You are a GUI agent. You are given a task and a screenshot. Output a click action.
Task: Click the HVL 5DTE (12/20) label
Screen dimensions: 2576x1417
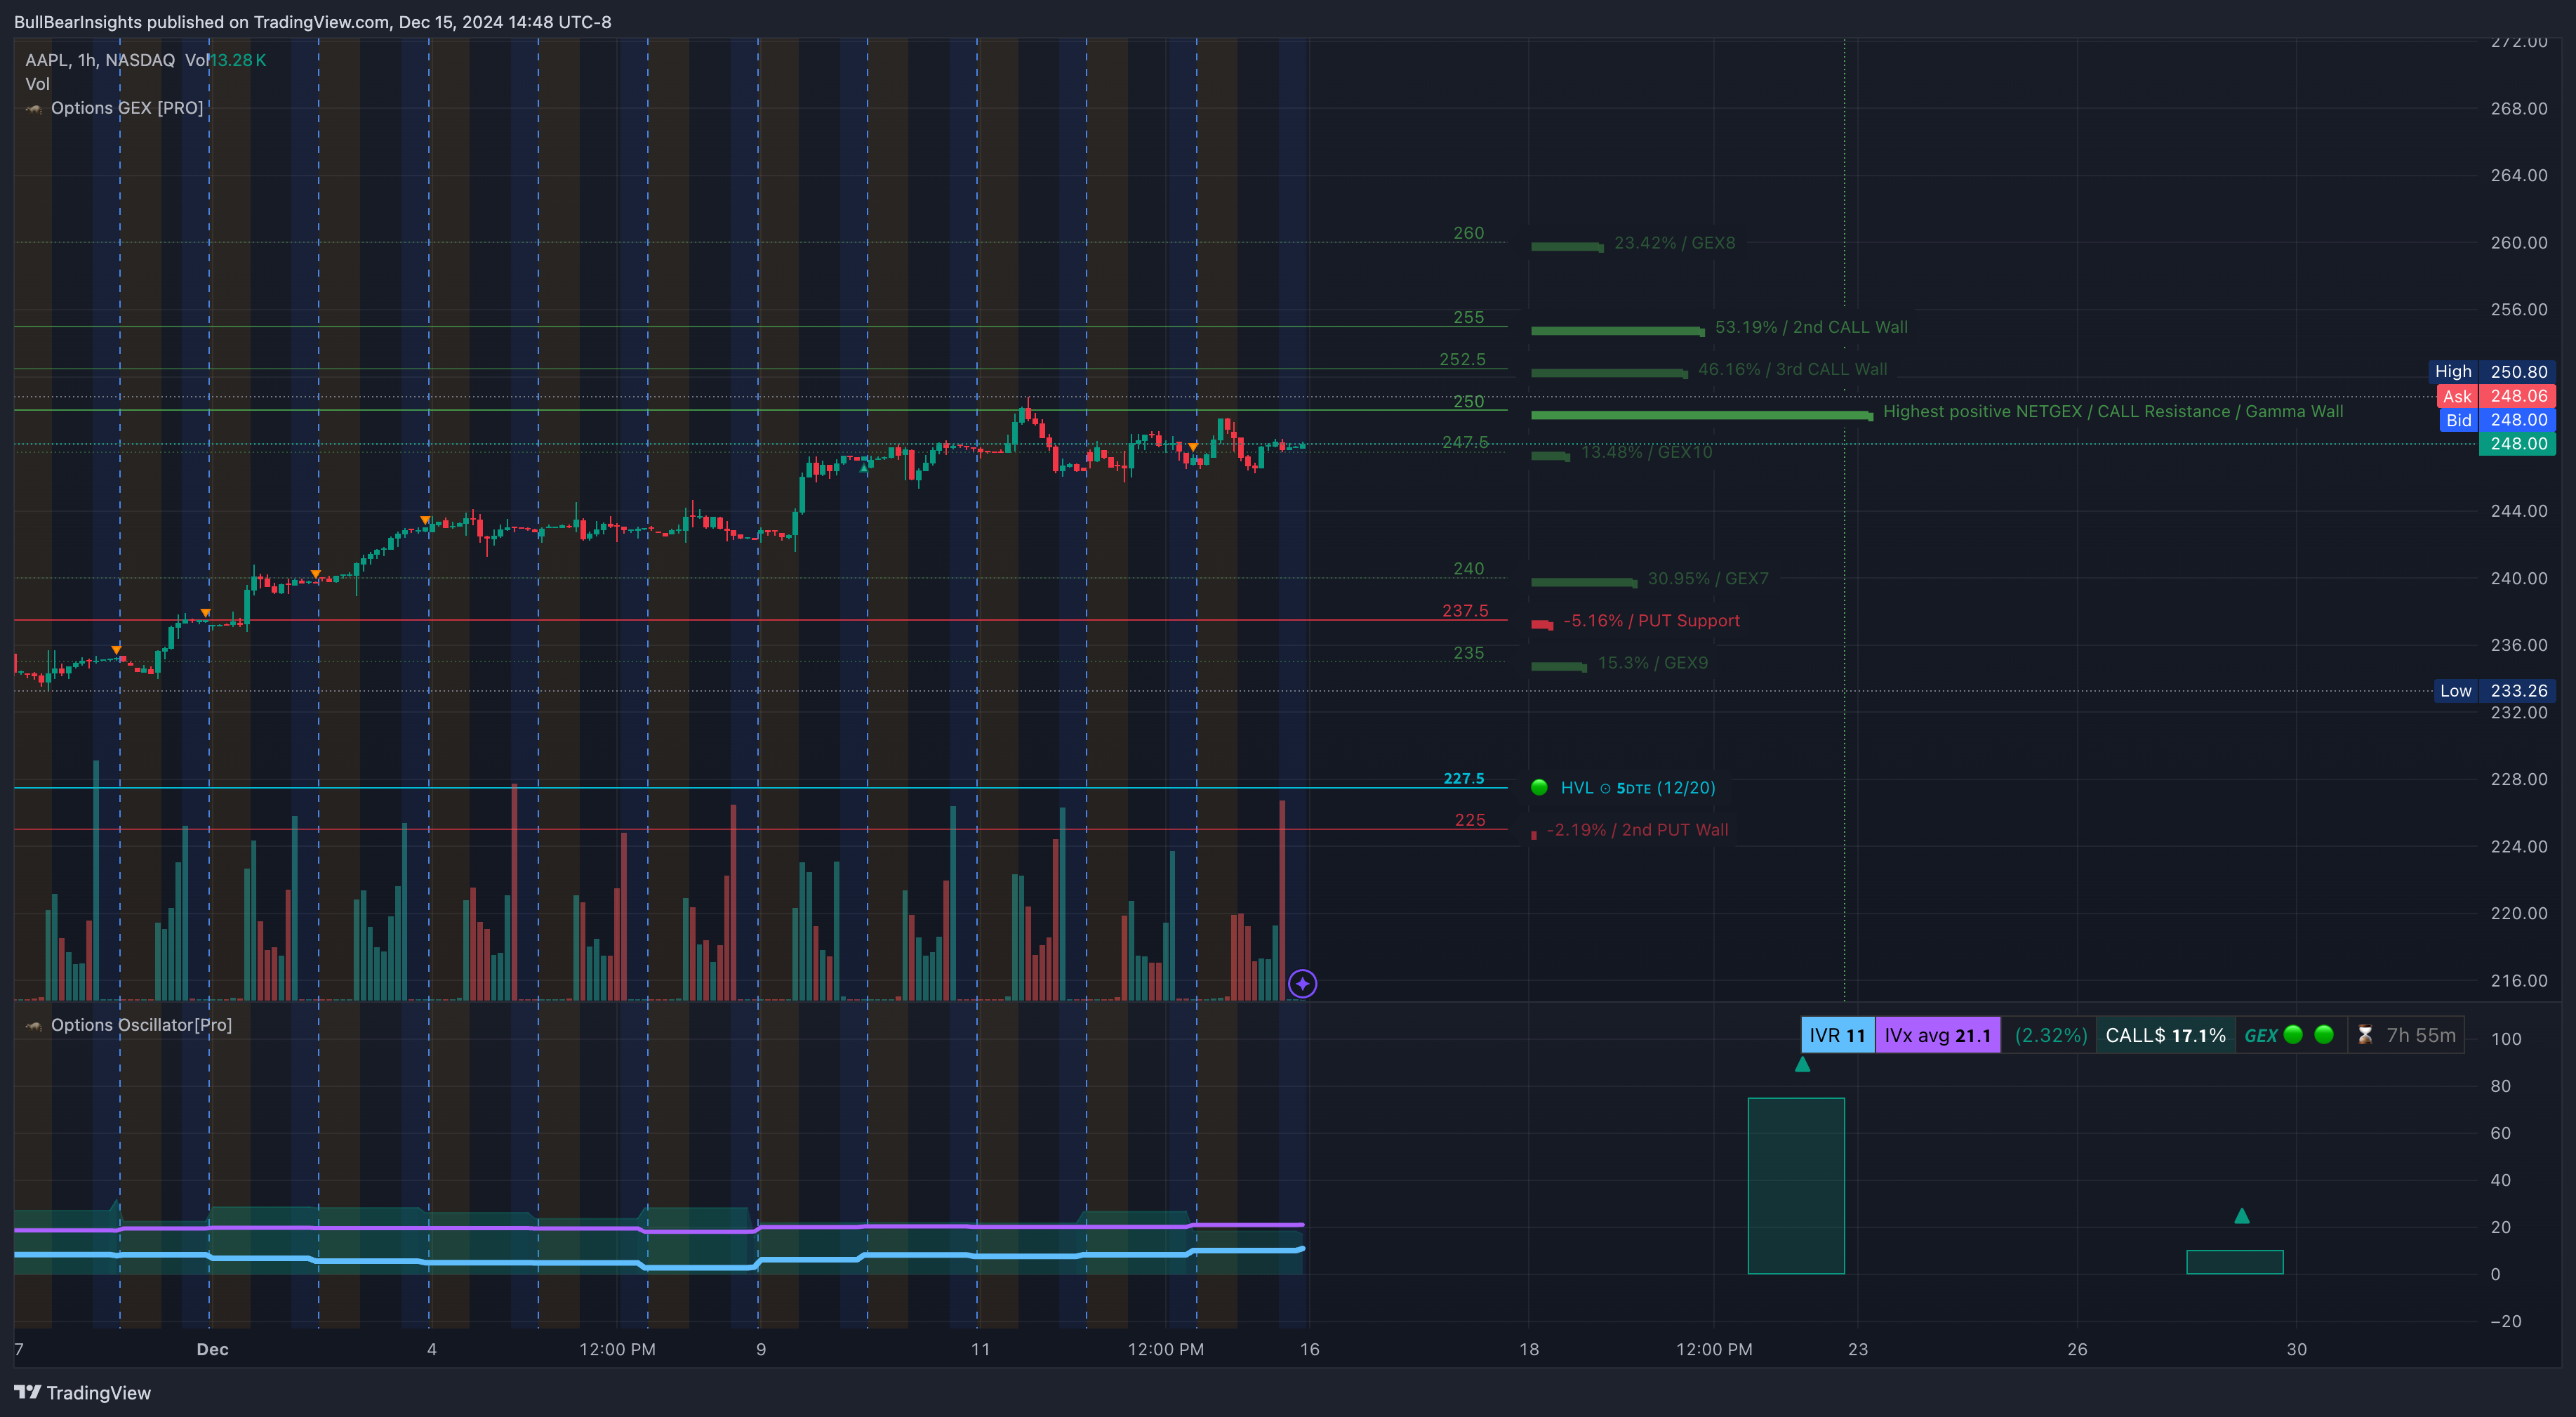pyautogui.click(x=1638, y=788)
